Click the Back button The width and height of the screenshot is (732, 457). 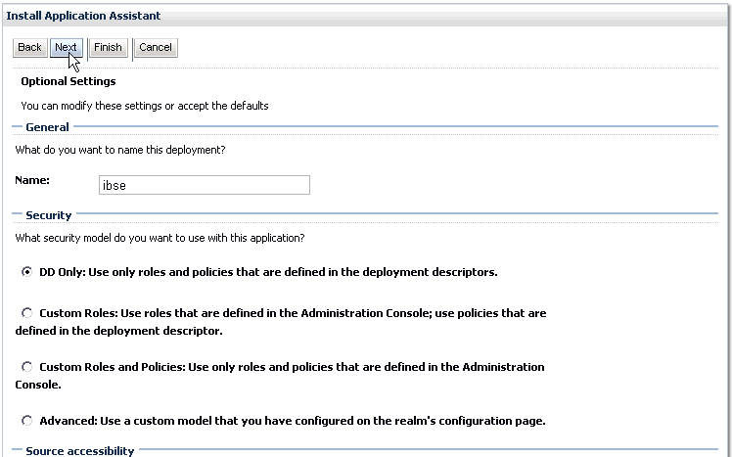click(30, 48)
